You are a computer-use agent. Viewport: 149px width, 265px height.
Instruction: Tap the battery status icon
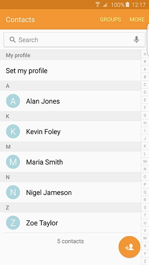click(x=127, y=5)
